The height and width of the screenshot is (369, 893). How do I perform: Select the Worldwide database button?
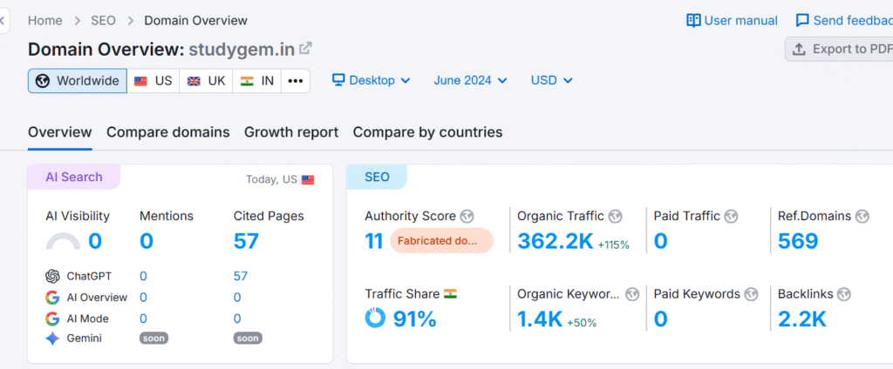click(x=78, y=81)
